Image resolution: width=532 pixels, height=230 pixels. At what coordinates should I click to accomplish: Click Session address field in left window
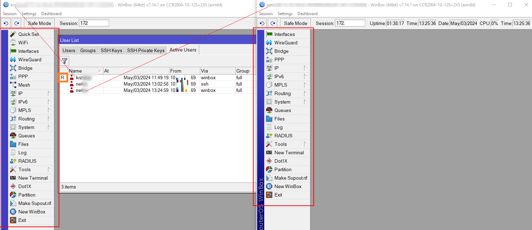94,23
